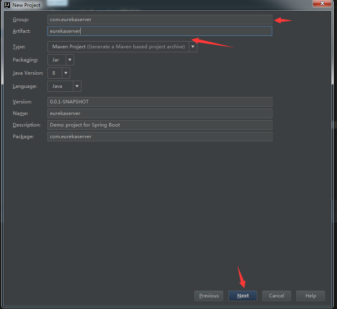Click the Type label
The image size is (337, 309).
(x=19, y=47)
